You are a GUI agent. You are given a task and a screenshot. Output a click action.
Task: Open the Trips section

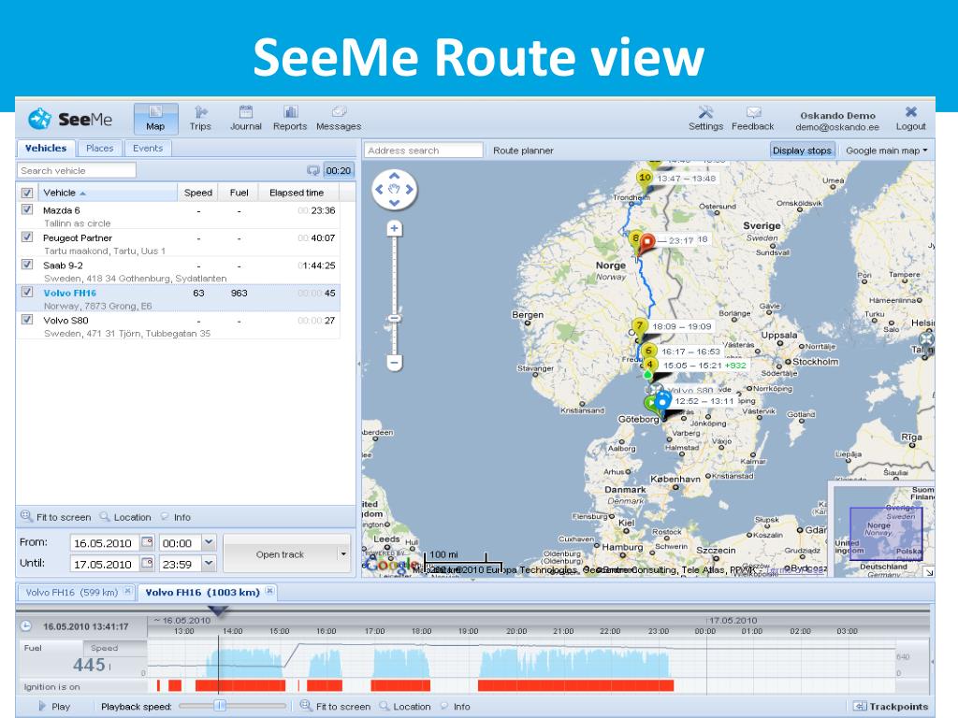click(200, 119)
